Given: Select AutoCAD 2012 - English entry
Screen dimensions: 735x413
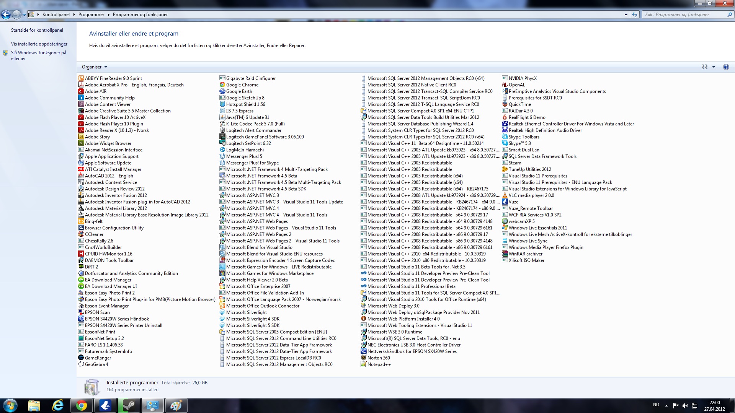Looking at the screenshot, I should click(106, 176).
